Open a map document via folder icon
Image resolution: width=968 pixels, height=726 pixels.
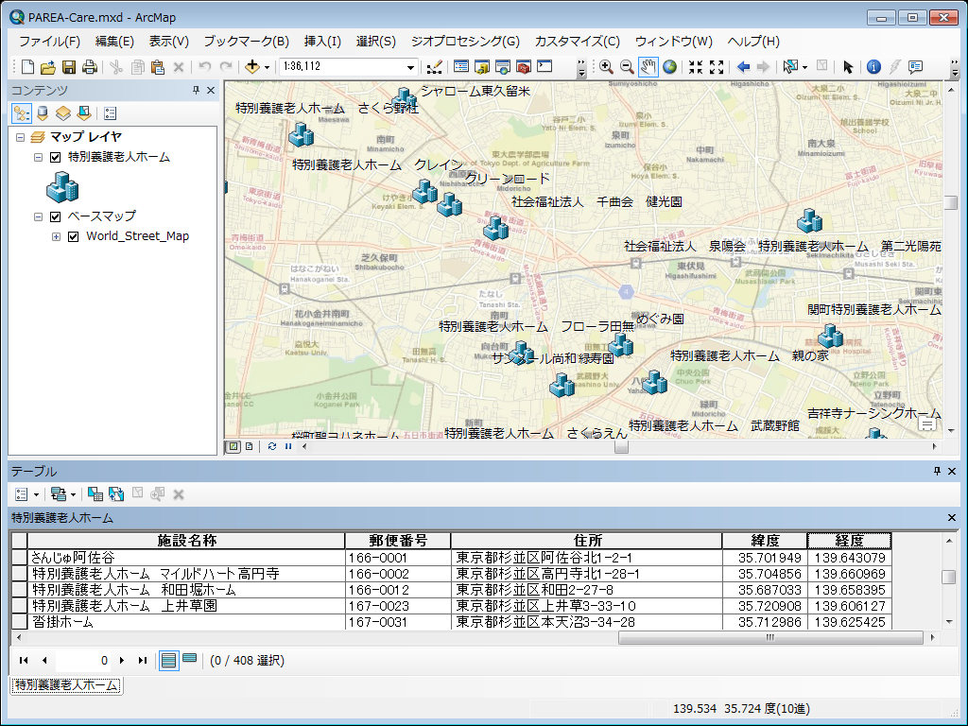tap(48, 67)
